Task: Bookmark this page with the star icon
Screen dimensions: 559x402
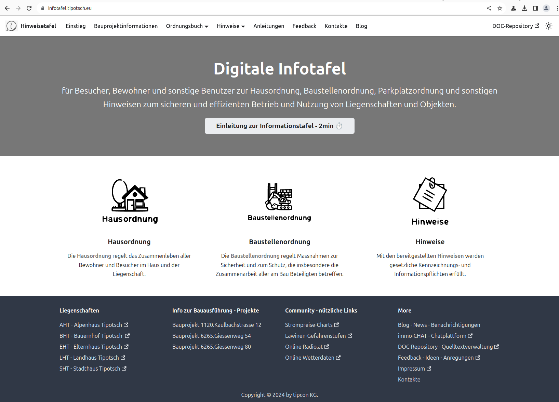Action: [x=500, y=8]
